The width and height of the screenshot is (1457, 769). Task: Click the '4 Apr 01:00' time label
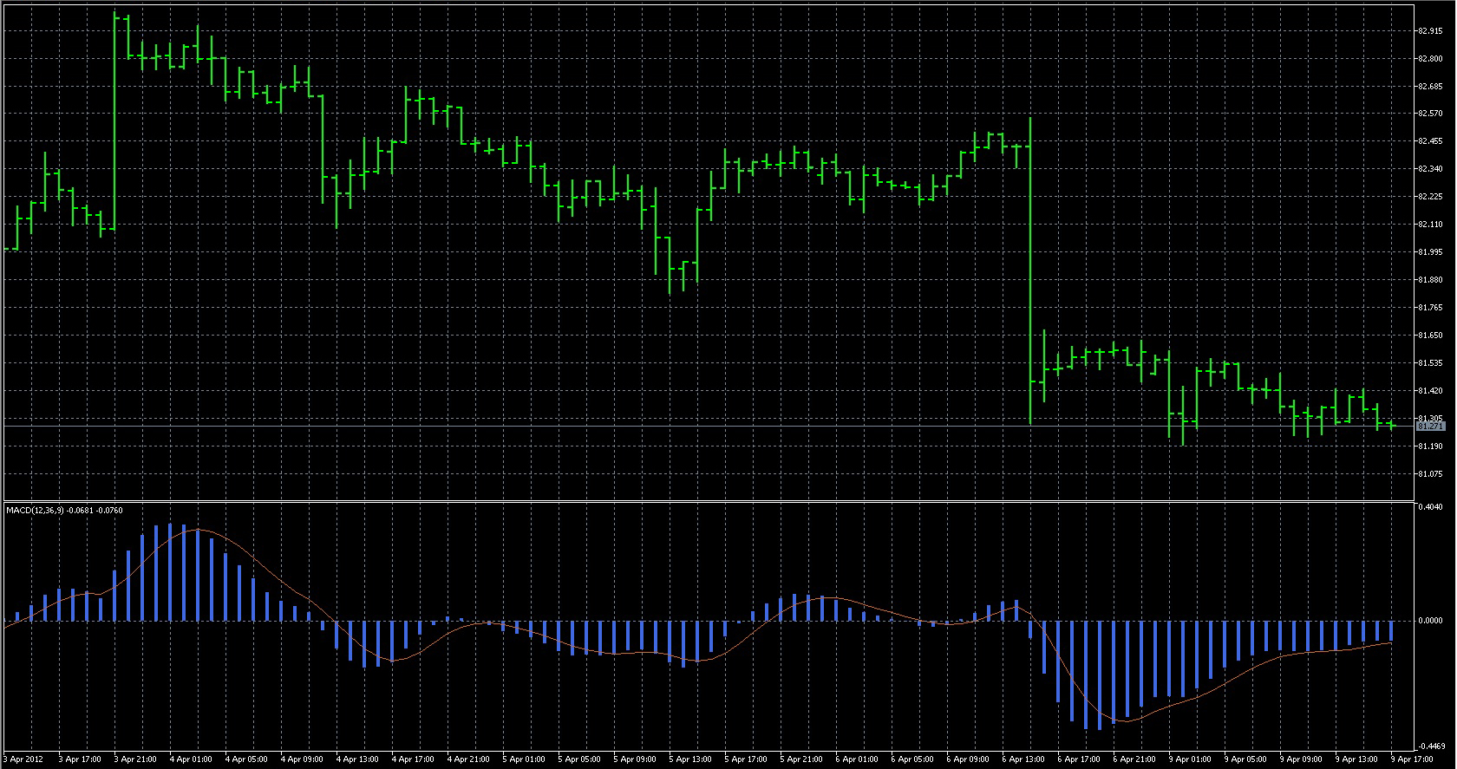click(x=191, y=759)
